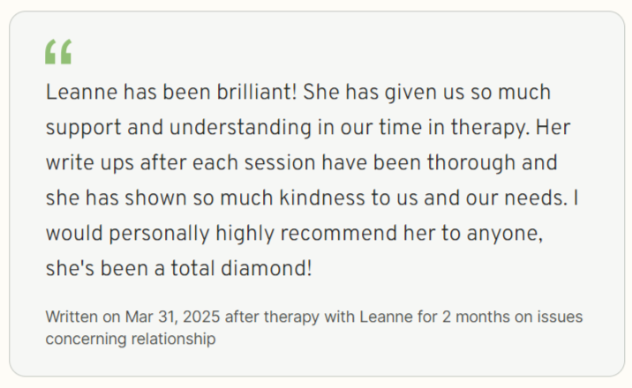Click the text "write ups after each session"

[x=181, y=163]
